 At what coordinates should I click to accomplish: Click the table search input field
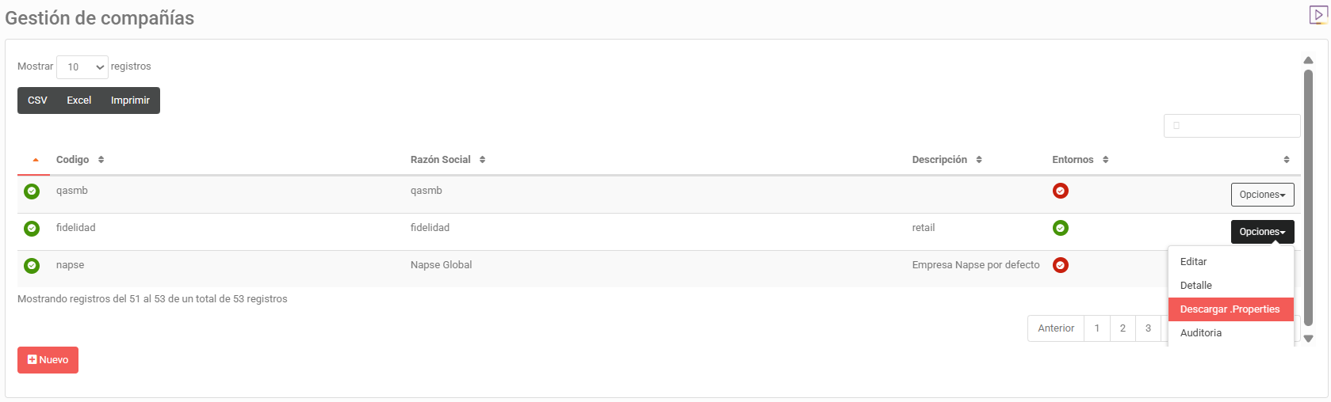[x=1232, y=126]
